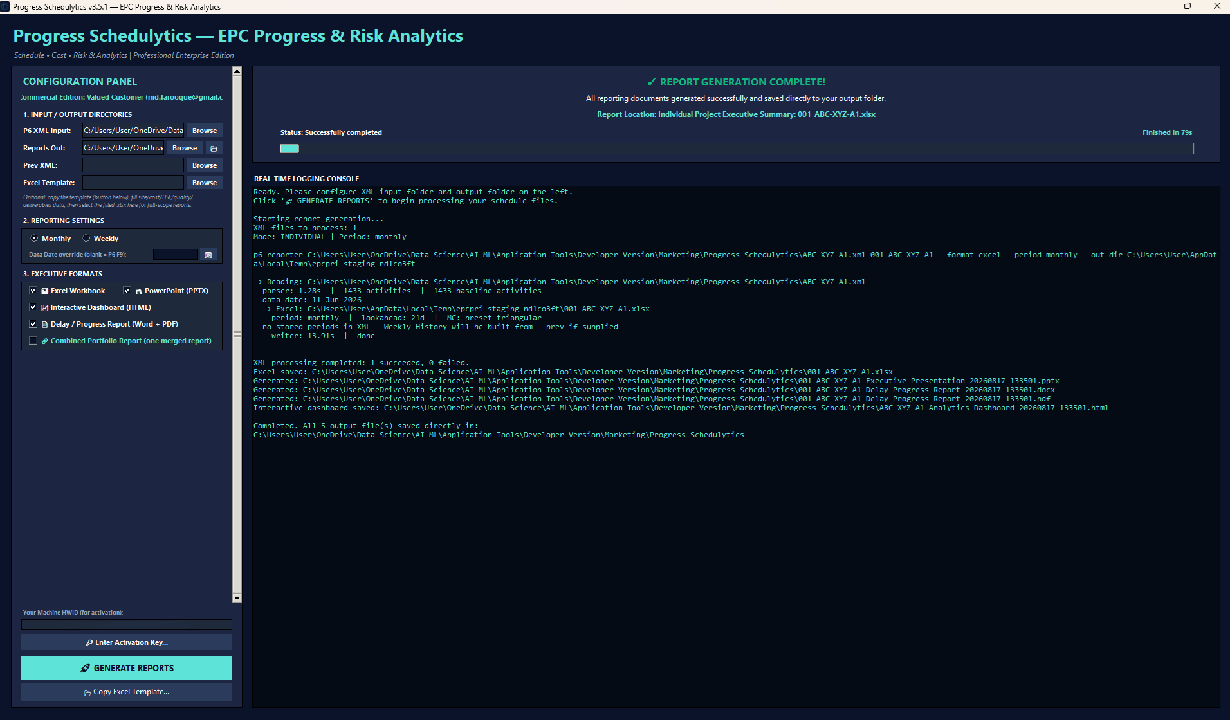Click 'Starting report generation...' log line

tap(318, 219)
